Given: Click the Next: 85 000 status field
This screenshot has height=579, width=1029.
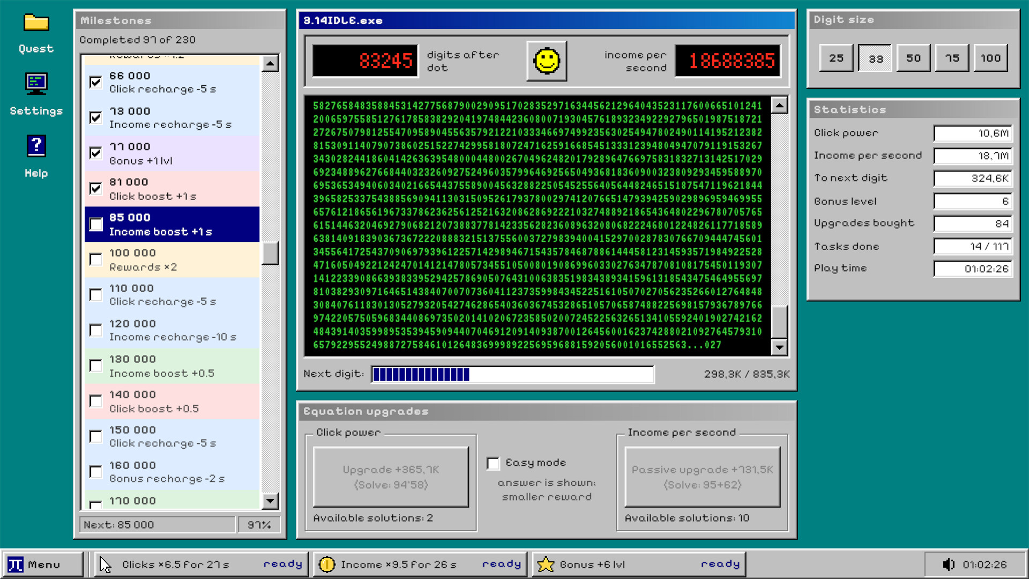Looking at the screenshot, I should click(157, 525).
